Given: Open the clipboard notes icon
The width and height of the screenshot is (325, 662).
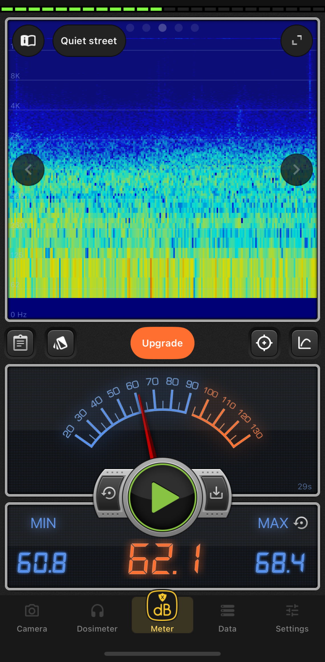Looking at the screenshot, I should (21, 343).
